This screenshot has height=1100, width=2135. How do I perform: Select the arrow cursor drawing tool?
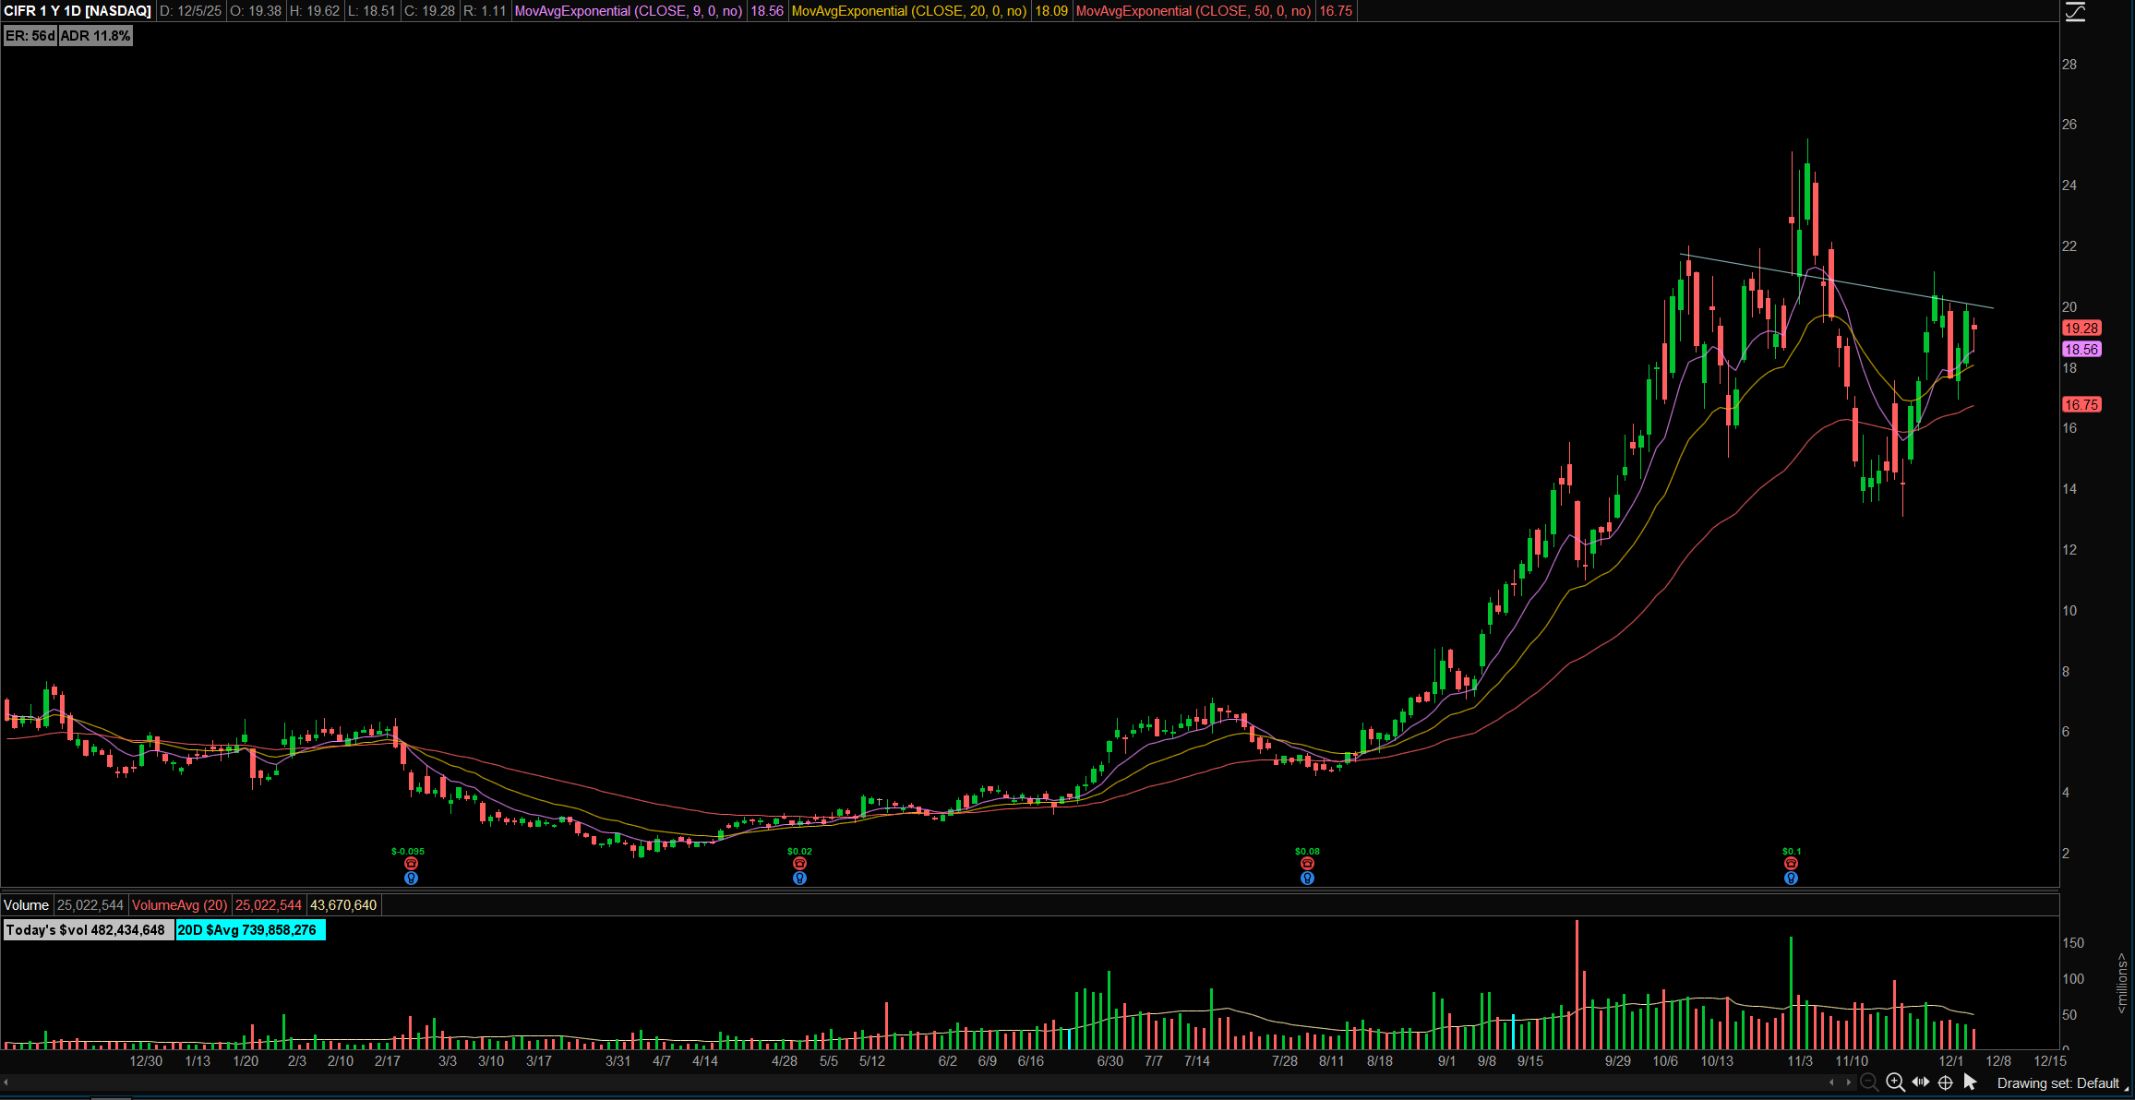point(1970,1082)
